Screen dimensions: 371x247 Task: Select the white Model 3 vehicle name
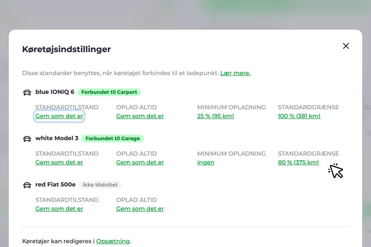click(57, 138)
